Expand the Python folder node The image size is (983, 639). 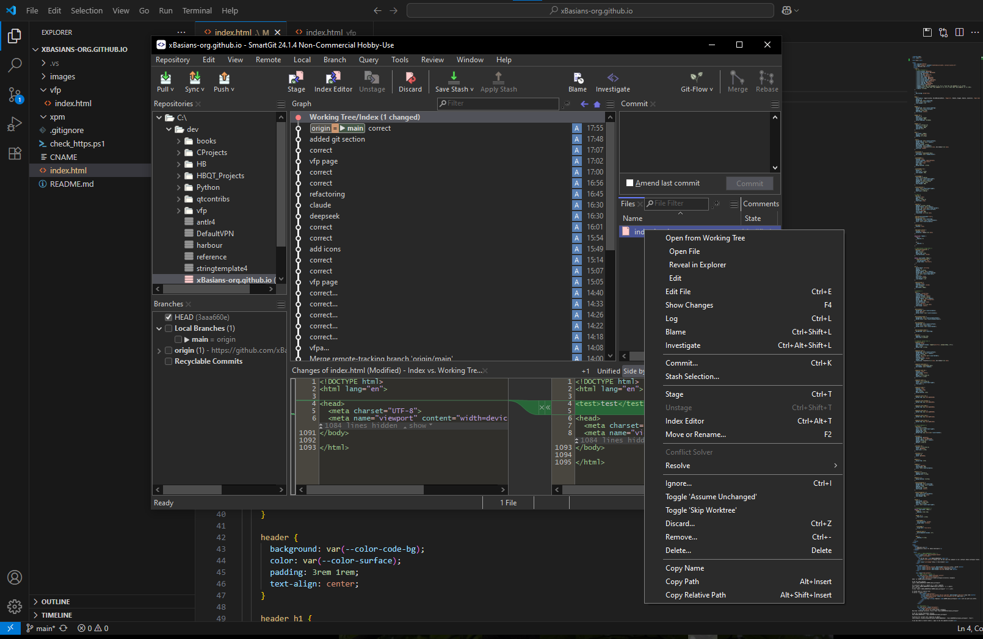click(x=179, y=187)
